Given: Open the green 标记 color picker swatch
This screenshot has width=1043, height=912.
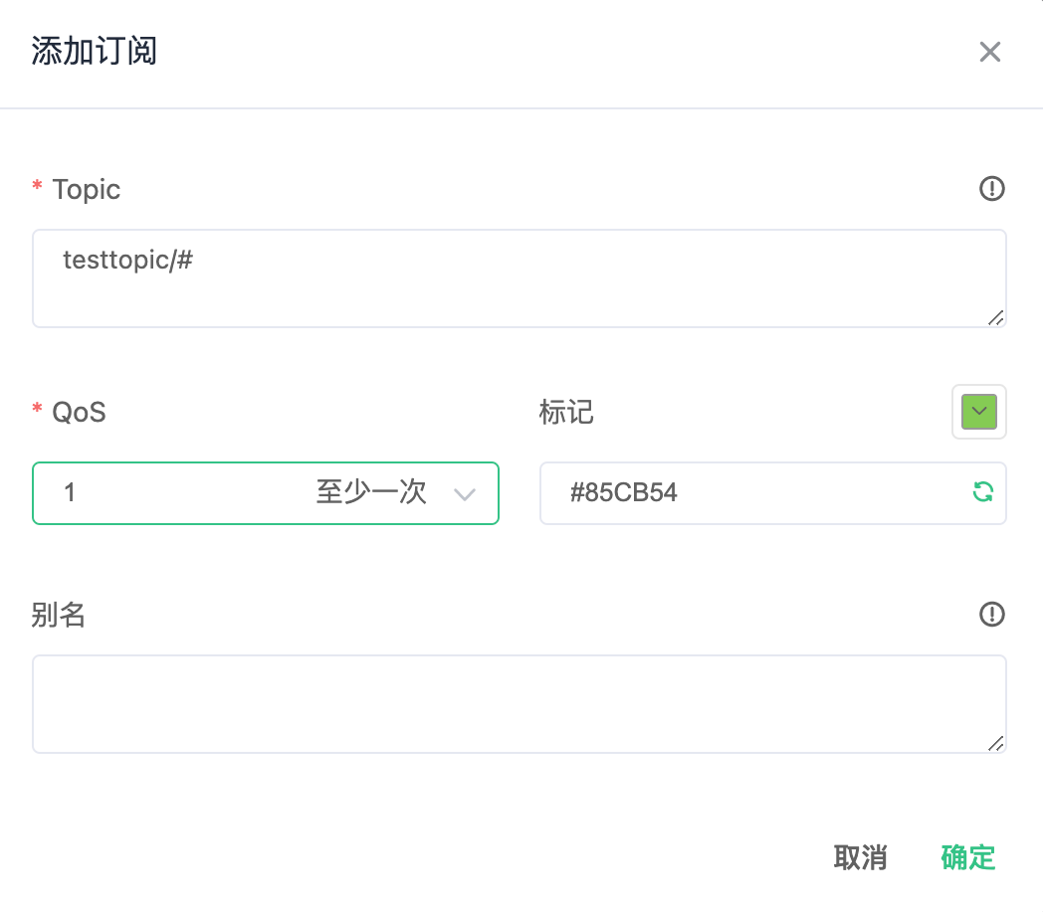Looking at the screenshot, I should [x=979, y=411].
